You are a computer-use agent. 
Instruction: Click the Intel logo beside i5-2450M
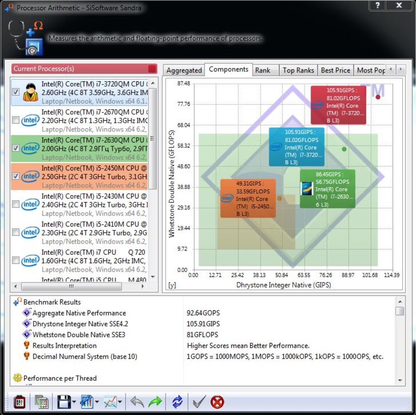pos(30,176)
